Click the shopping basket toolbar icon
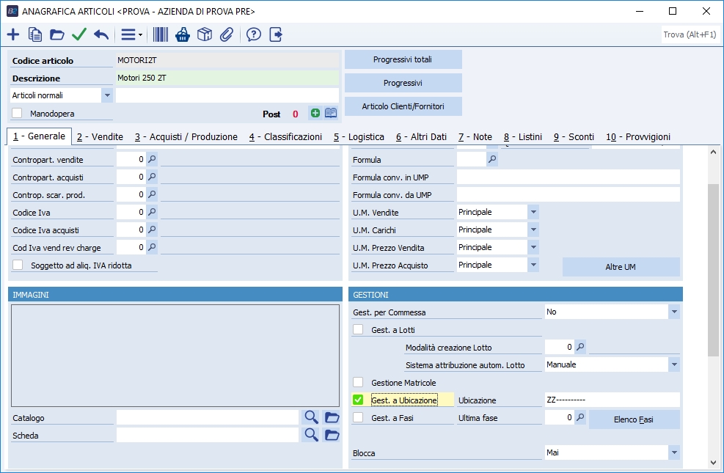This screenshot has width=724, height=473. click(x=183, y=34)
